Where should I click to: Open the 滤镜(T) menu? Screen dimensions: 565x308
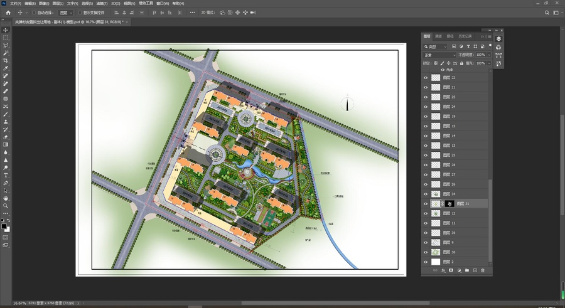(x=102, y=3)
